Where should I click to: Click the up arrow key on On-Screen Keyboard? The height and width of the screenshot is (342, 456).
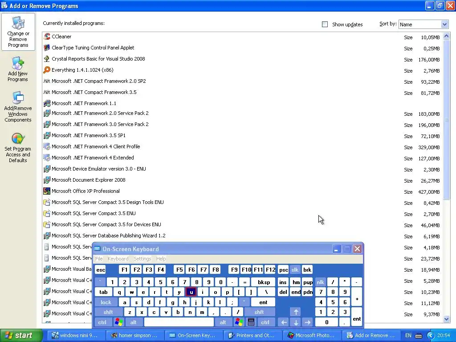coord(296,312)
